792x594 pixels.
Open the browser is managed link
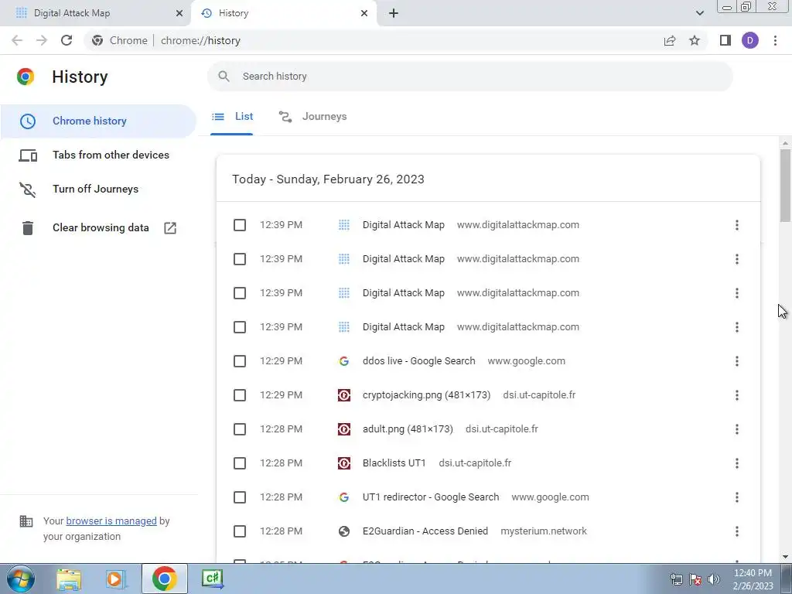point(111,521)
